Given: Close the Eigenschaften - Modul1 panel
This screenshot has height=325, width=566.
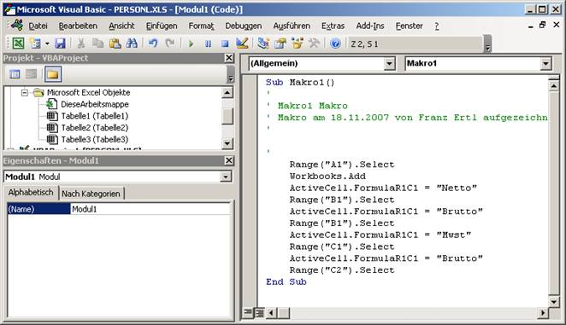Looking at the screenshot, I should 229,160.
